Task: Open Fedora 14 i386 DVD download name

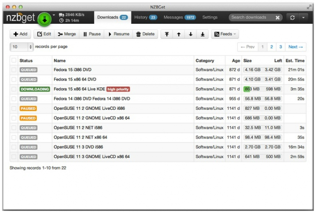Action: pyautogui.click(x=92, y=99)
